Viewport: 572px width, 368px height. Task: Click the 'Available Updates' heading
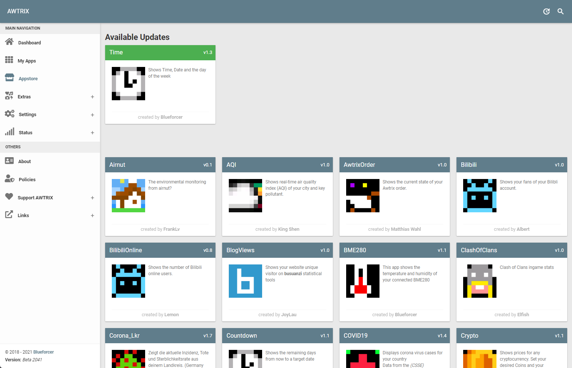click(x=137, y=37)
